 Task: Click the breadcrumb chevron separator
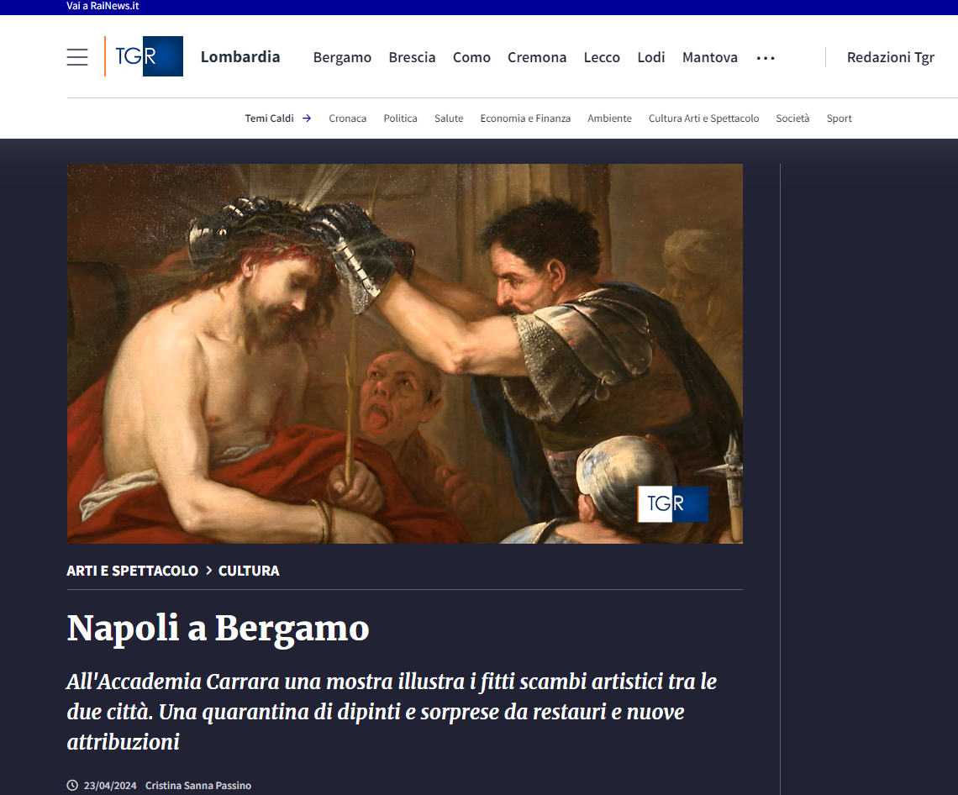208,570
